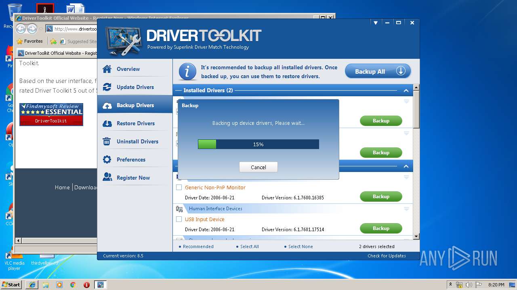Click the Favorites star in Internet Explorer
The width and height of the screenshot is (517, 290).
[x=19, y=41]
